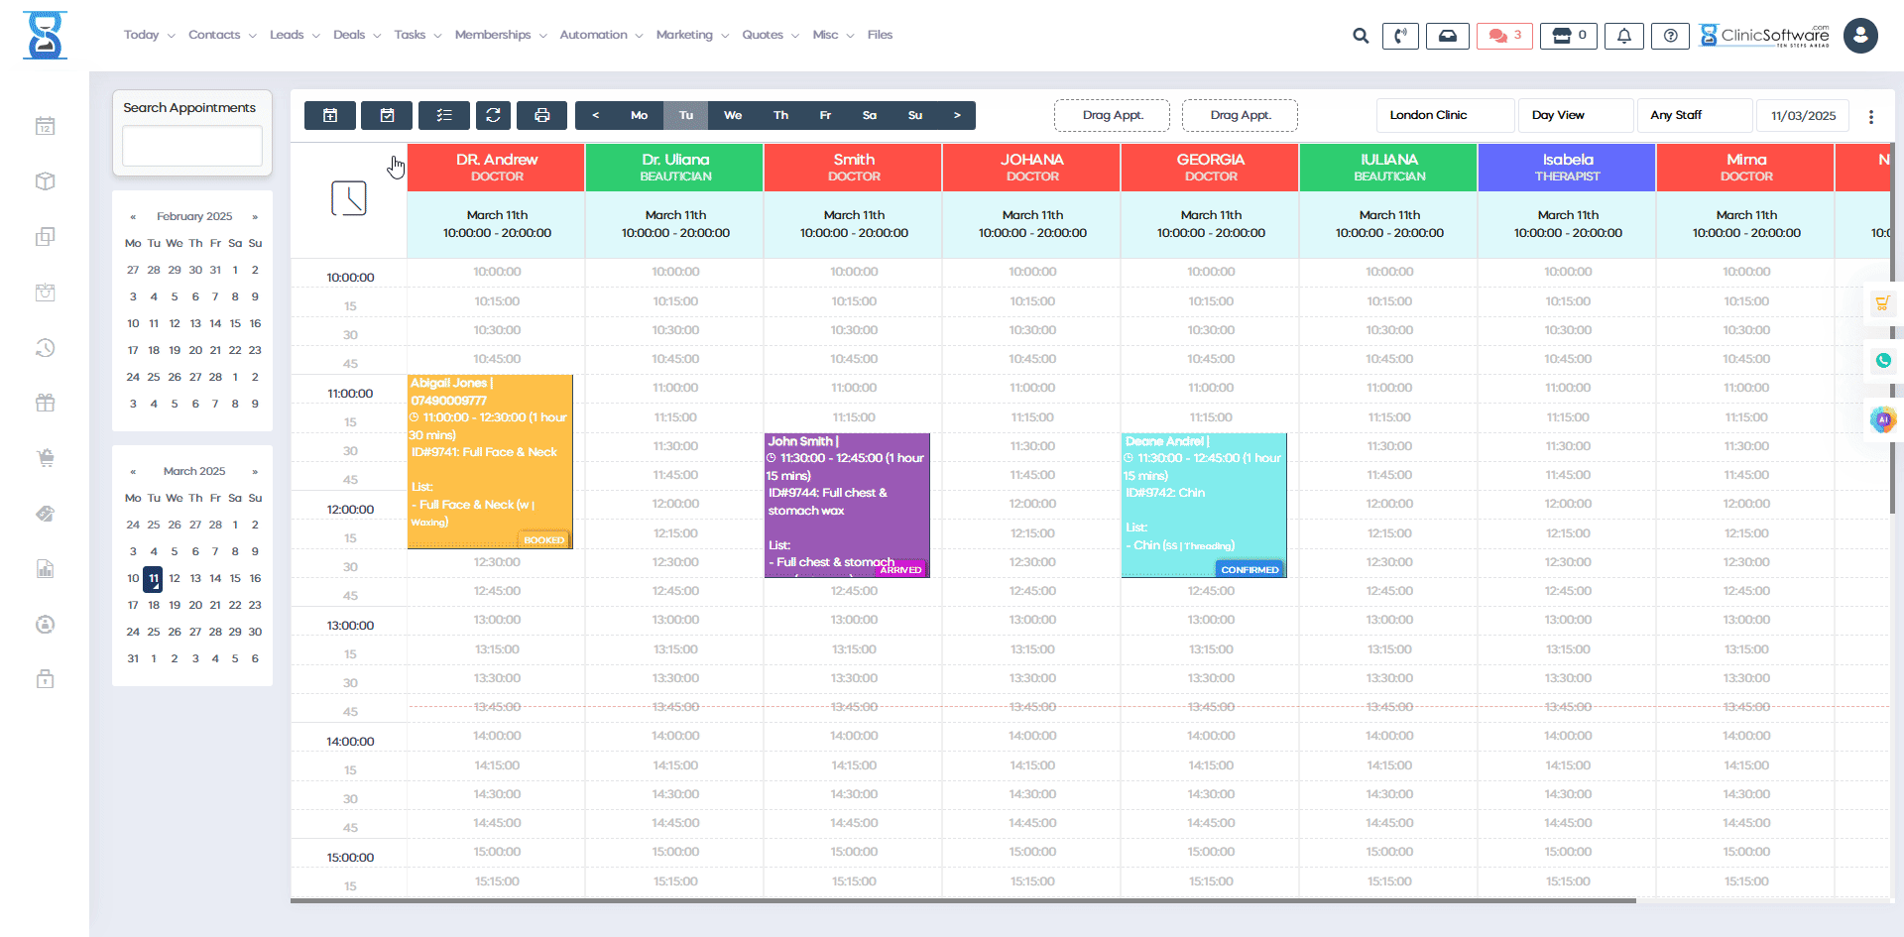The image size is (1904, 937).
Task: Click the next week arrow button
Action: coord(957,115)
